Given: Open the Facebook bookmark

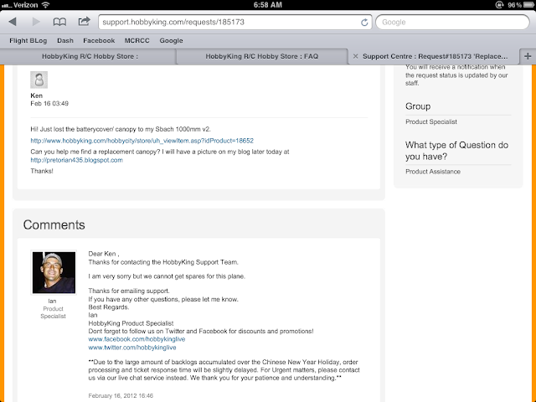Looking at the screenshot, I should coord(99,41).
